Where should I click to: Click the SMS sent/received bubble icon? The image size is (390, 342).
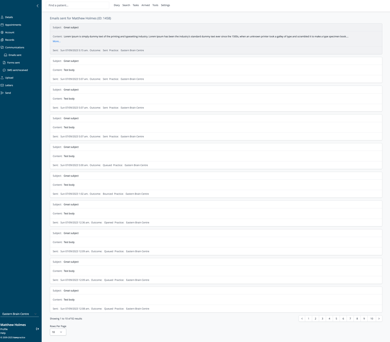(4, 70)
